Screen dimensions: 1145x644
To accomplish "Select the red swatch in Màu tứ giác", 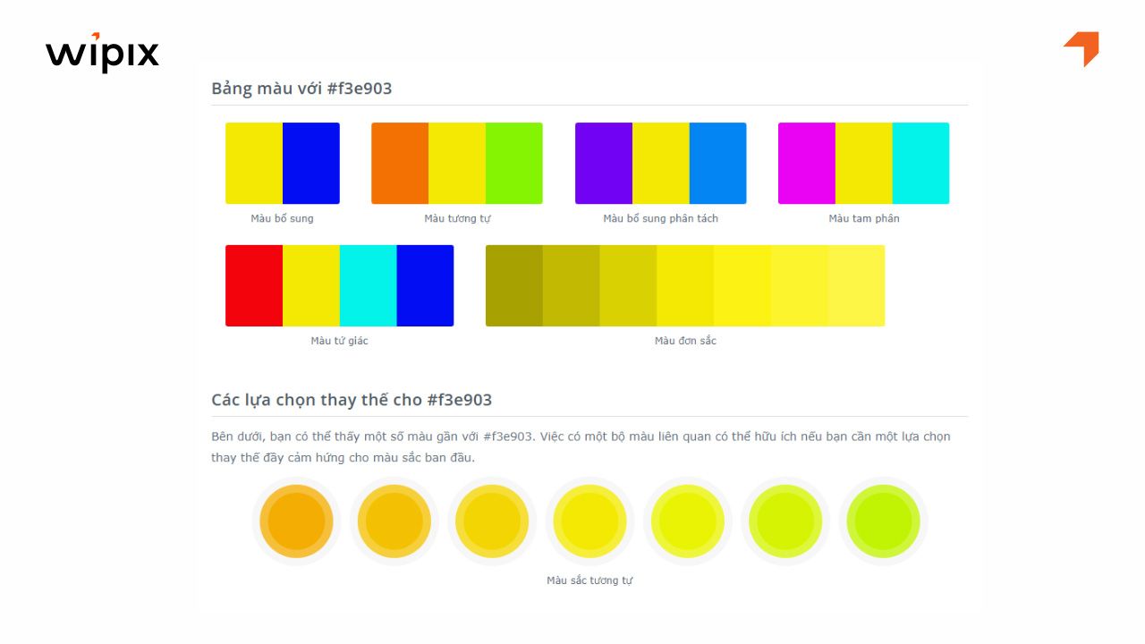I will [254, 285].
